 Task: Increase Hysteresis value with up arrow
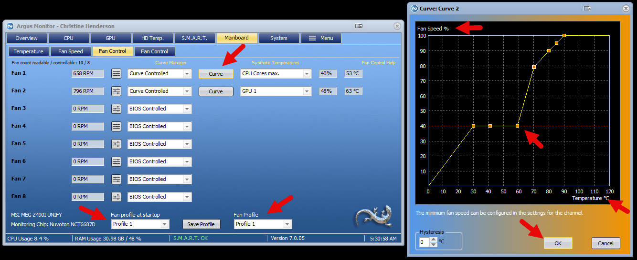[434, 240]
